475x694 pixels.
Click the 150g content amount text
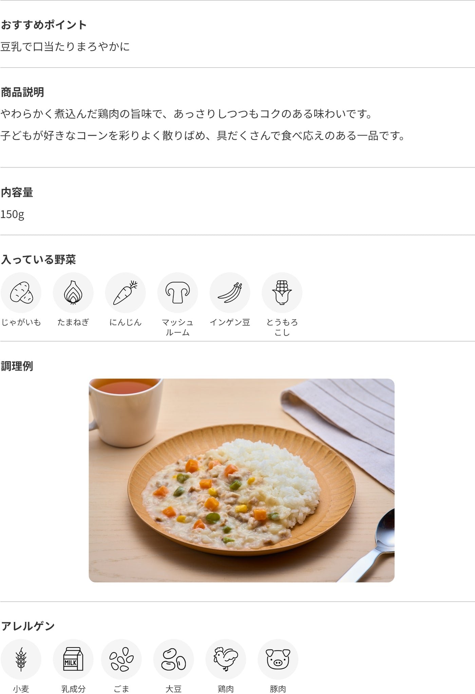(x=12, y=215)
